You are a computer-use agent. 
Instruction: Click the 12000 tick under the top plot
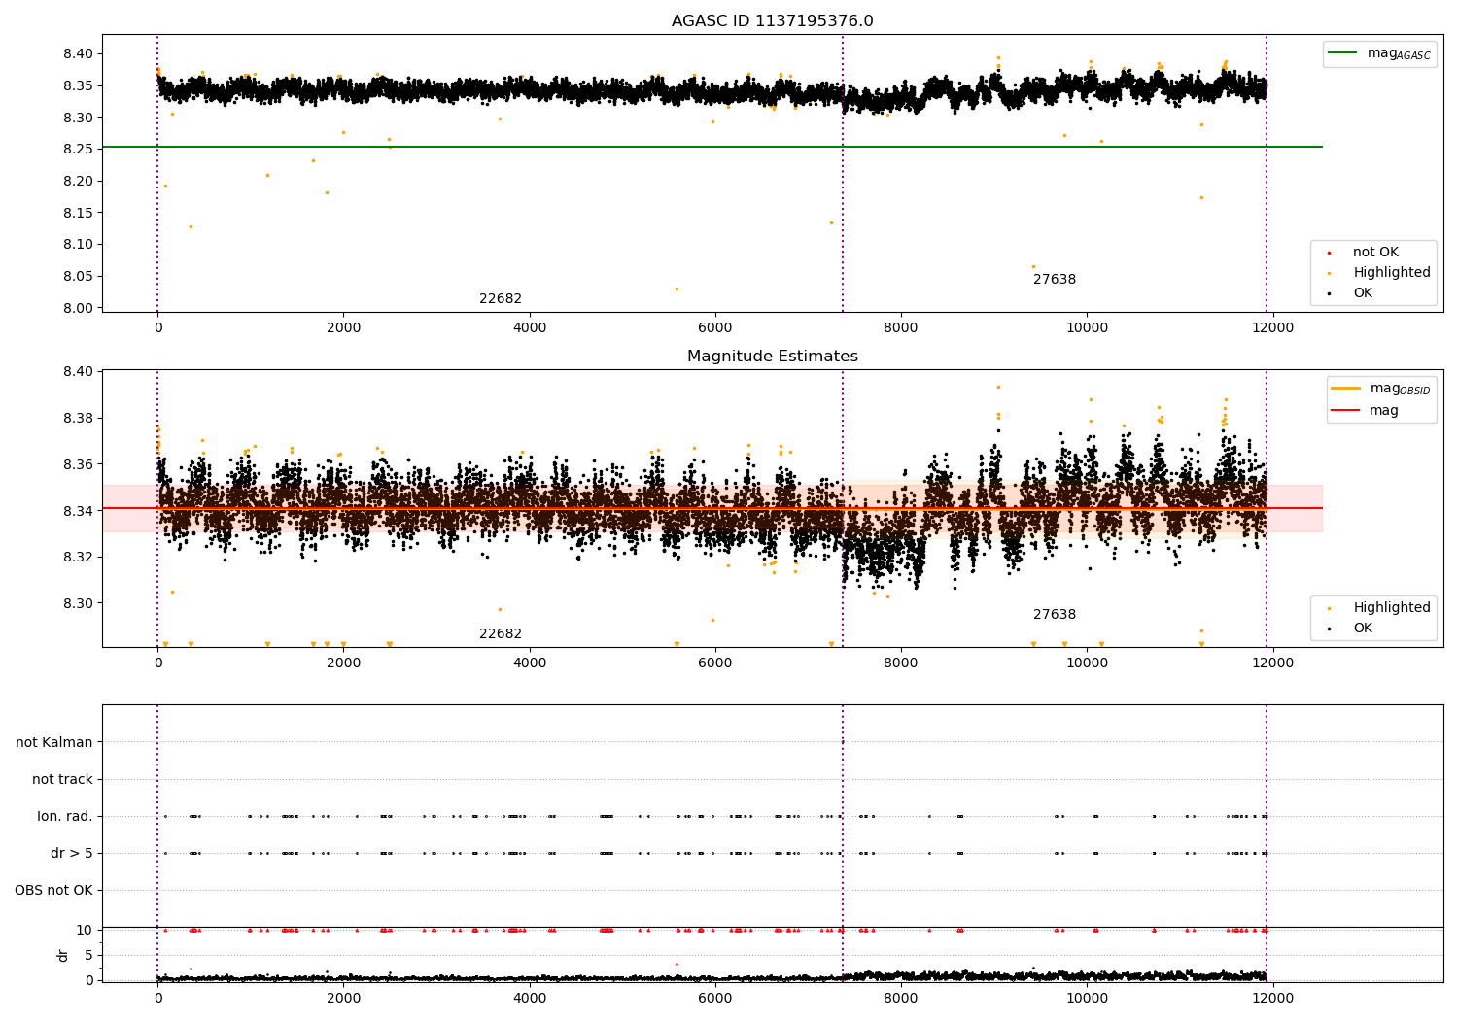[x=1272, y=328]
